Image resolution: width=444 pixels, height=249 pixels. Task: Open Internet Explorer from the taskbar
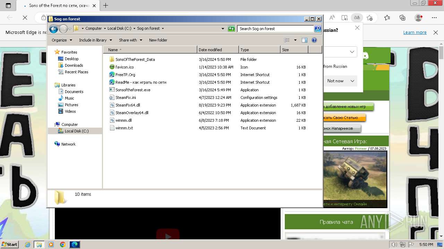click(28, 245)
